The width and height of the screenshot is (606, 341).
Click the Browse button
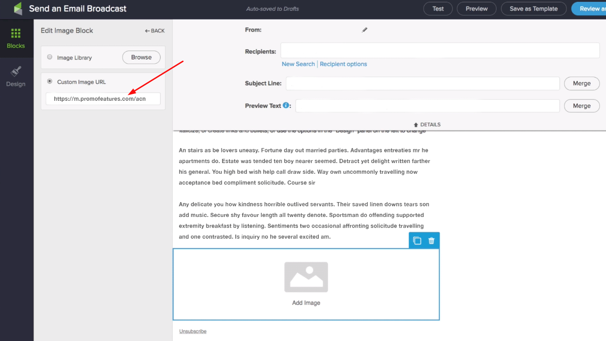(142, 57)
